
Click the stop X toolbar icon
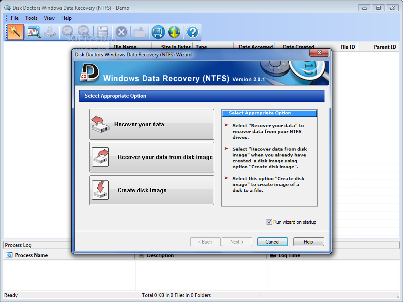coord(121,32)
